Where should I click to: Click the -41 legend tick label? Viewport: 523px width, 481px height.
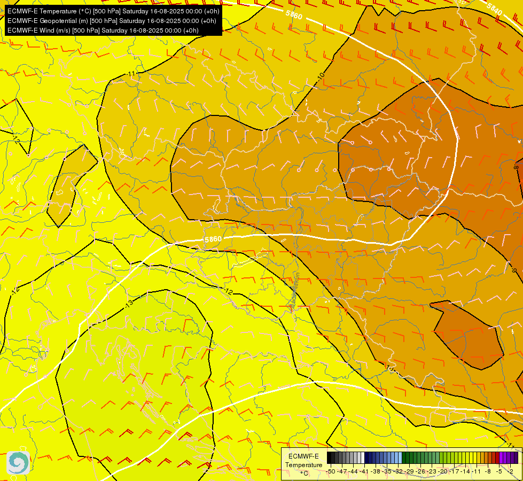(x=364, y=471)
